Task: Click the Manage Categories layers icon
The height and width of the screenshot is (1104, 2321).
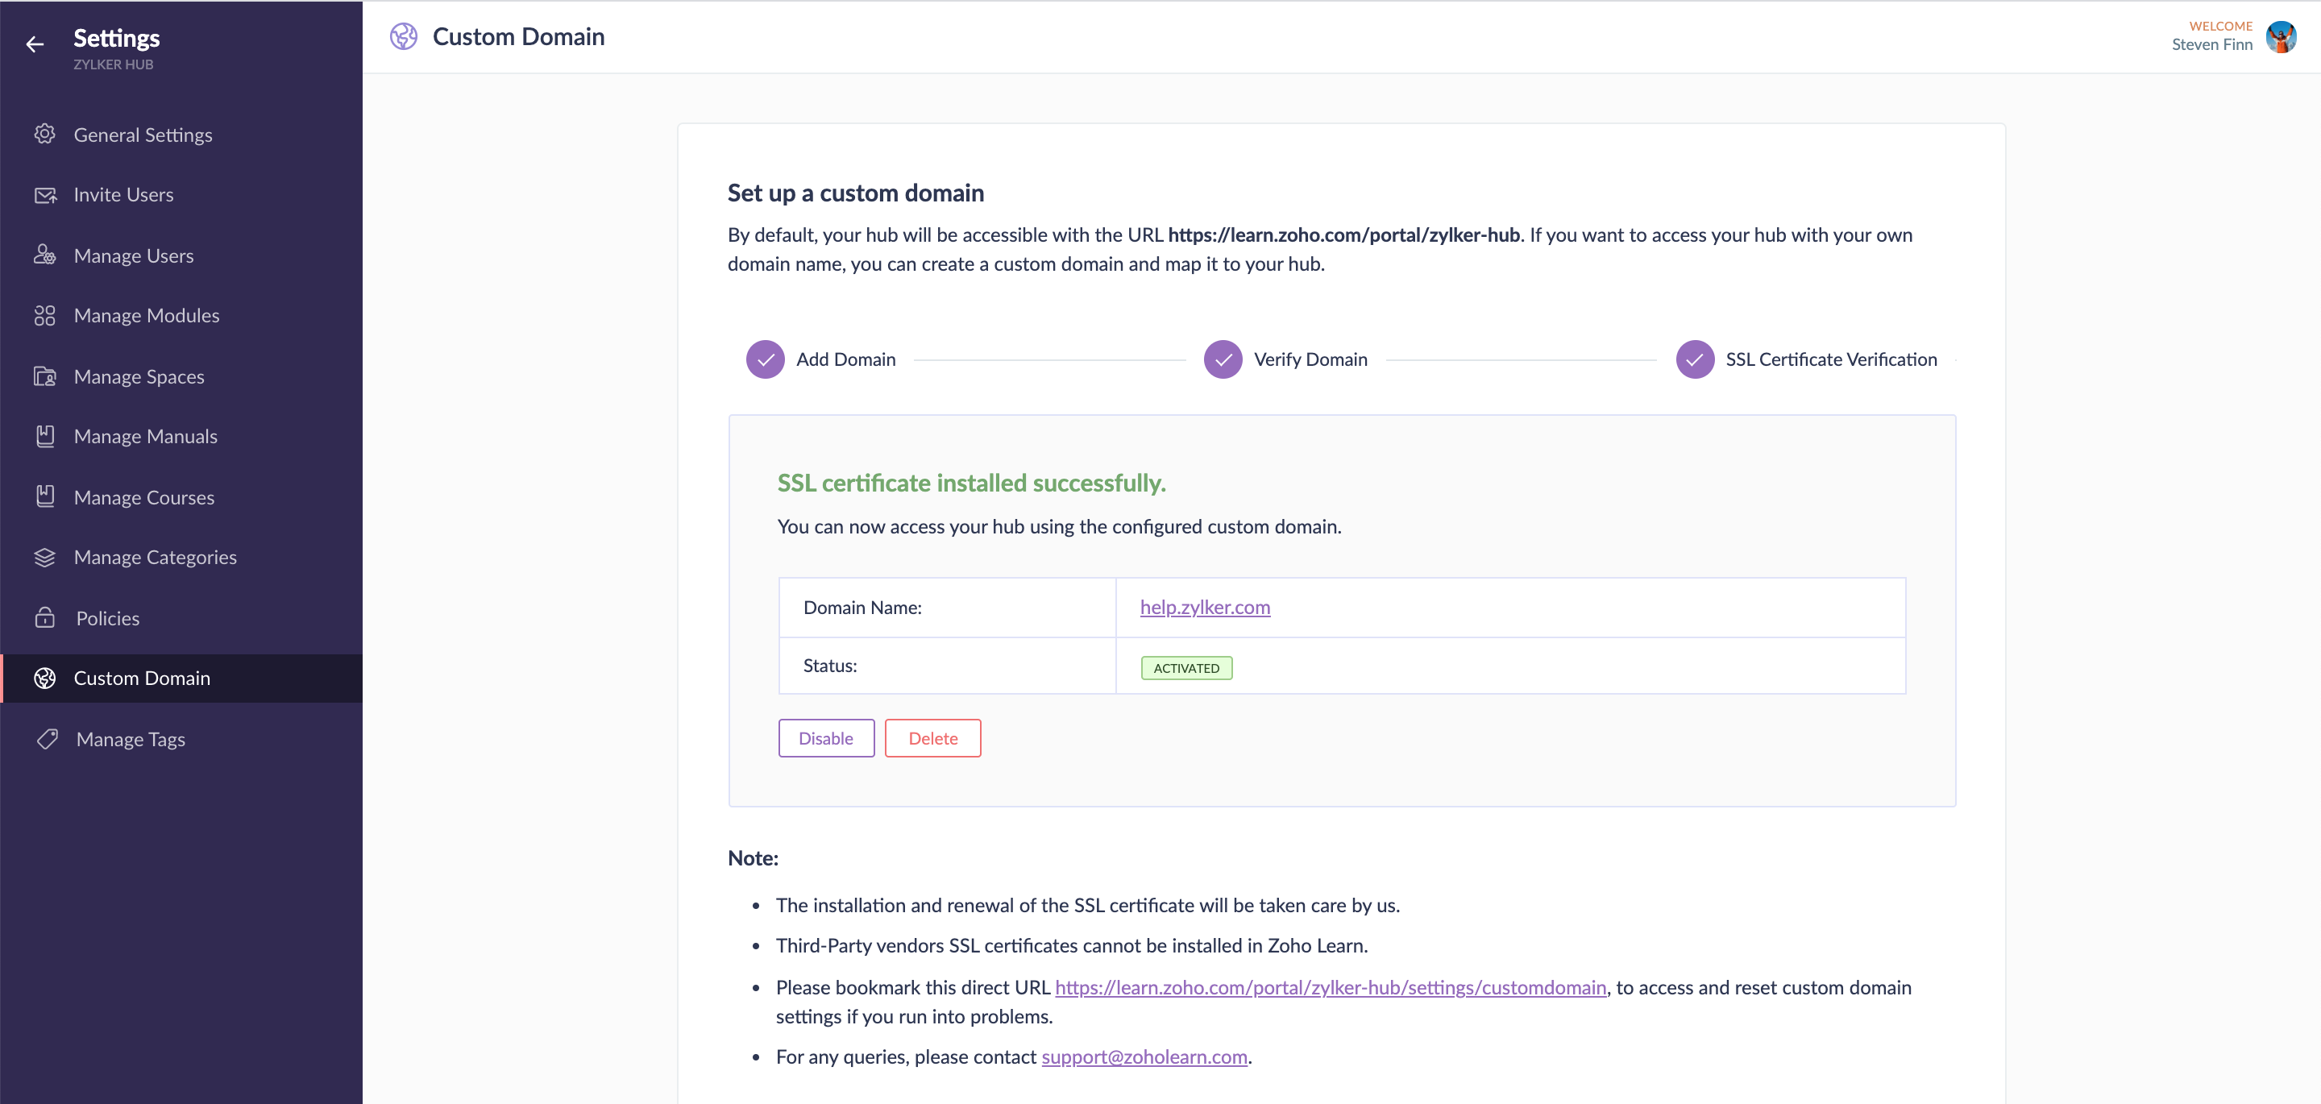Action: (x=44, y=557)
